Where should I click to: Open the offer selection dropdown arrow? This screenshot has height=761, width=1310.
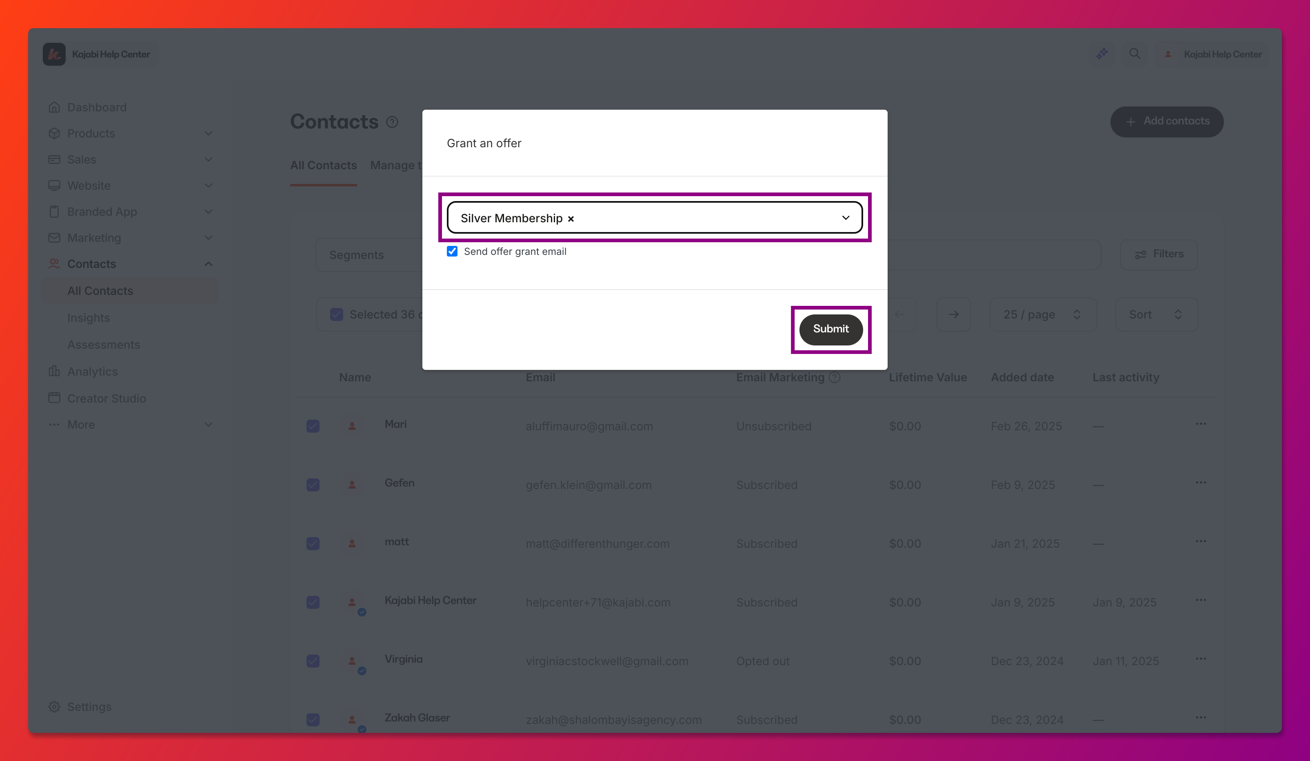pos(846,218)
